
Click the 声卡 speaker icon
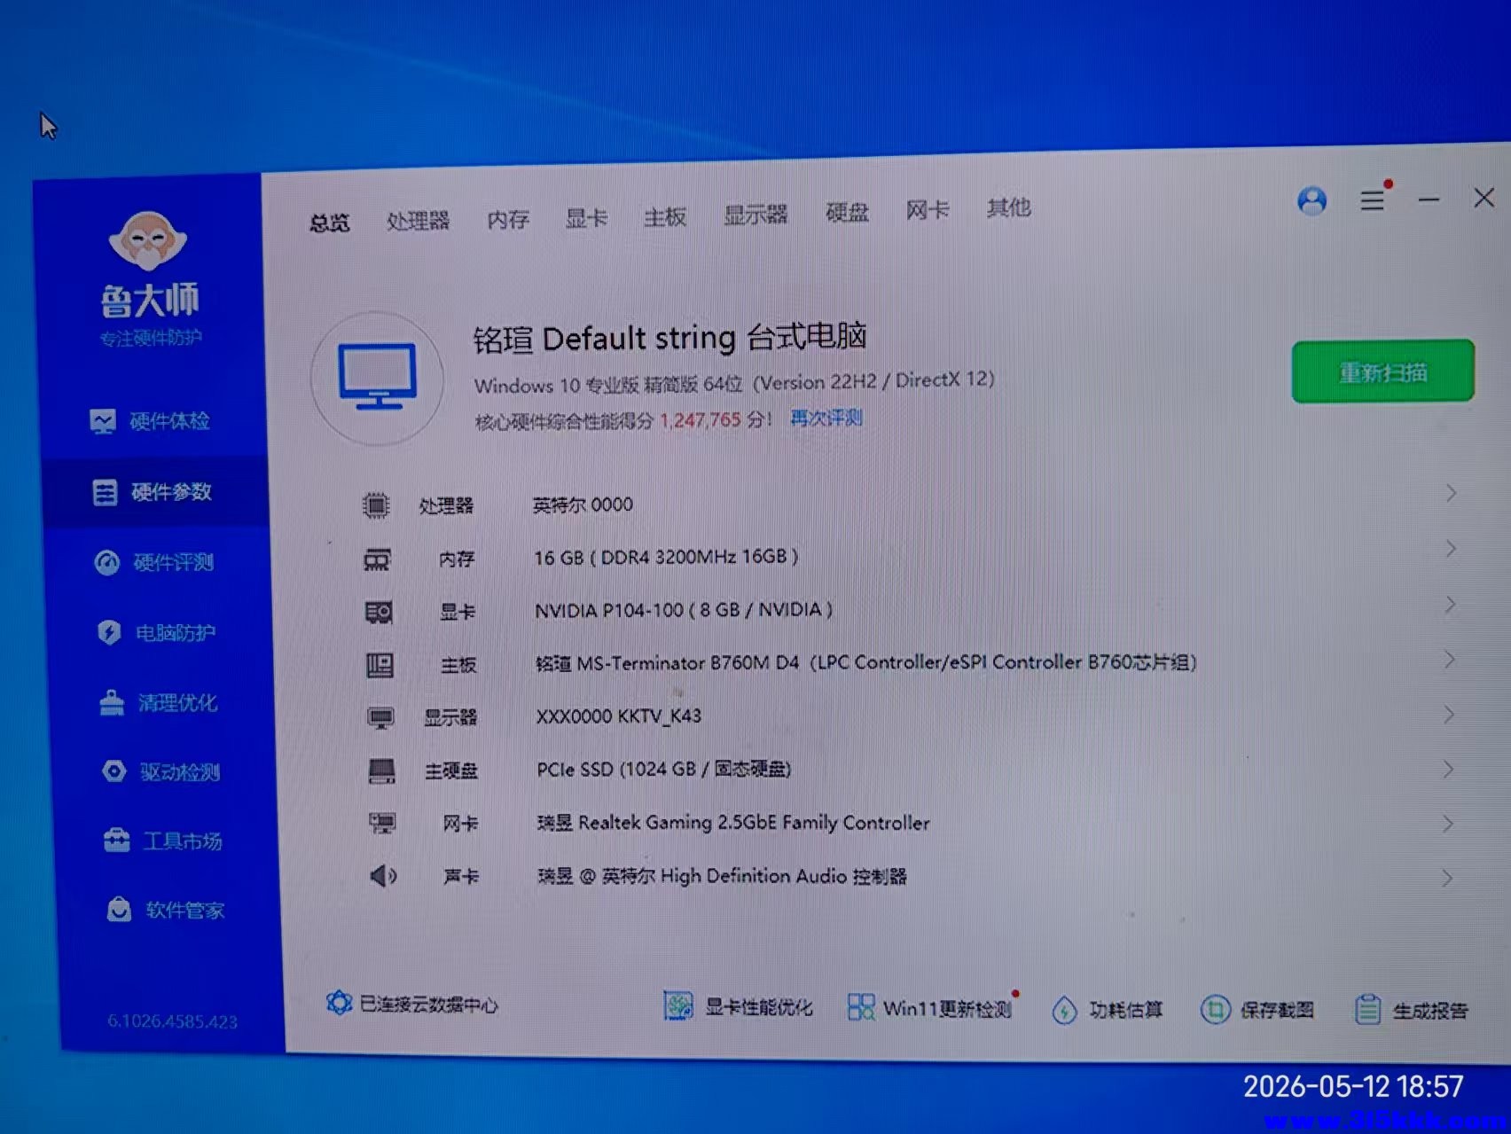click(383, 876)
